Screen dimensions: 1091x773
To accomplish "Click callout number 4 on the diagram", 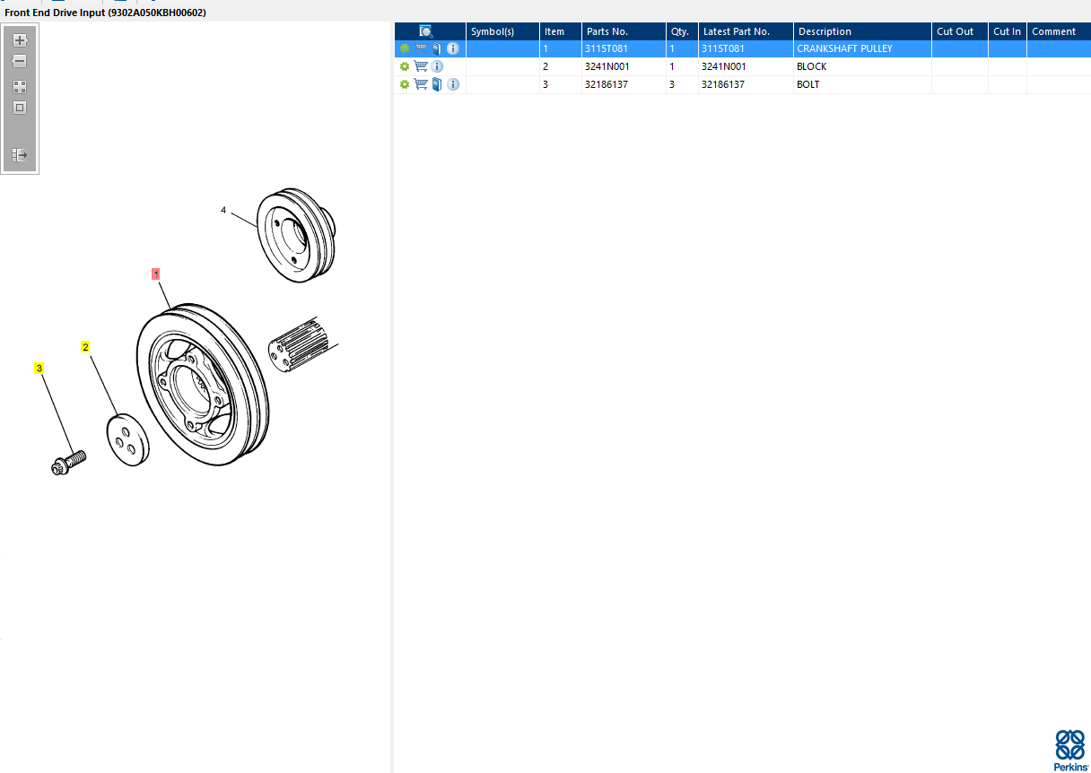I will (223, 211).
